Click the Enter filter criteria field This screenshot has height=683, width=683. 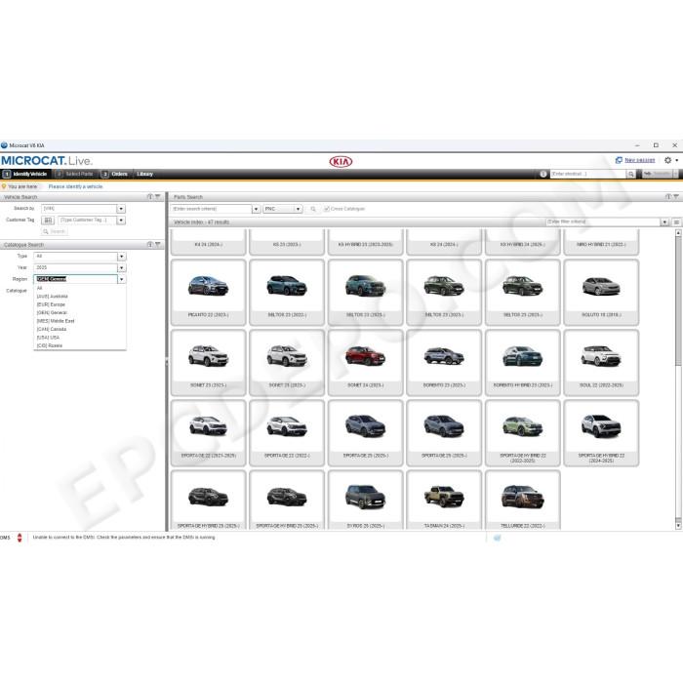603,222
